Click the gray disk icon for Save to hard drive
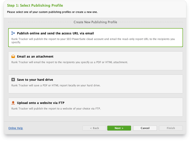The height and width of the screenshot is (141, 190). pyautogui.click(x=13, y=79)
